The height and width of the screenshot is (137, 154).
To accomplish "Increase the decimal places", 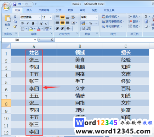I will [83, 29].
